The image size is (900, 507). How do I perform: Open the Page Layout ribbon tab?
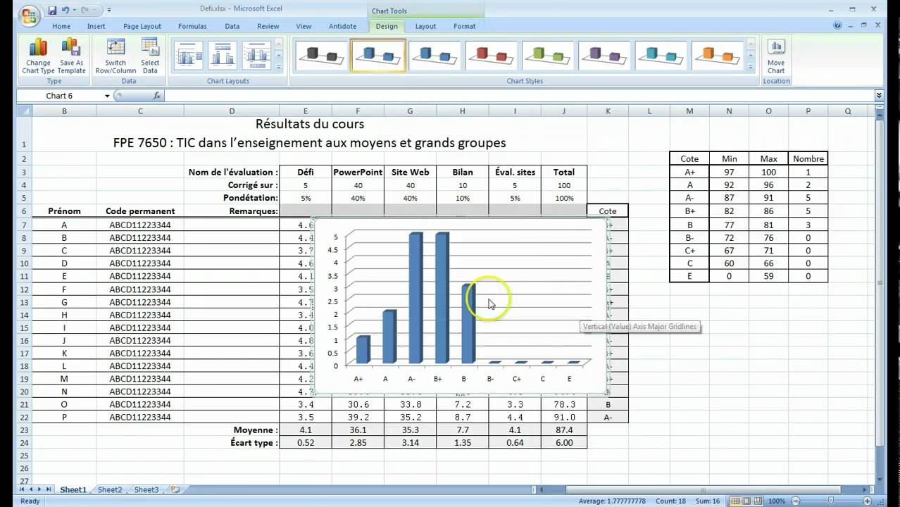[x=142, y=26]
